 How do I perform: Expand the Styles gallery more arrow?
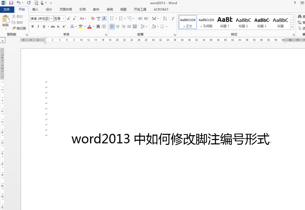pyautogui.click(x=292, y=27)
